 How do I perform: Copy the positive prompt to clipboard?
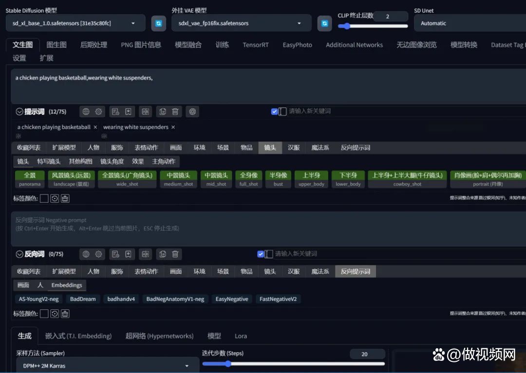click(x=163, y=111)
